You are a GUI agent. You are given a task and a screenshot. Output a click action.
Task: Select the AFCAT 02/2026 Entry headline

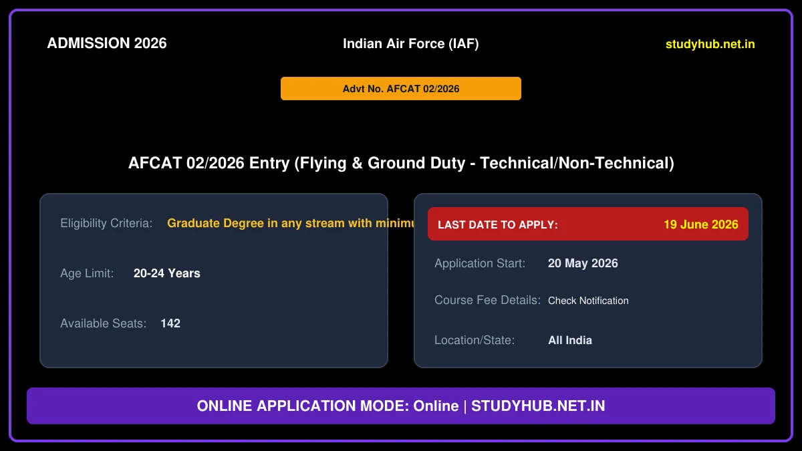point(401,163)
